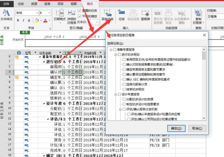Click Existing Tasks (现有任务) button

(108, 15)
